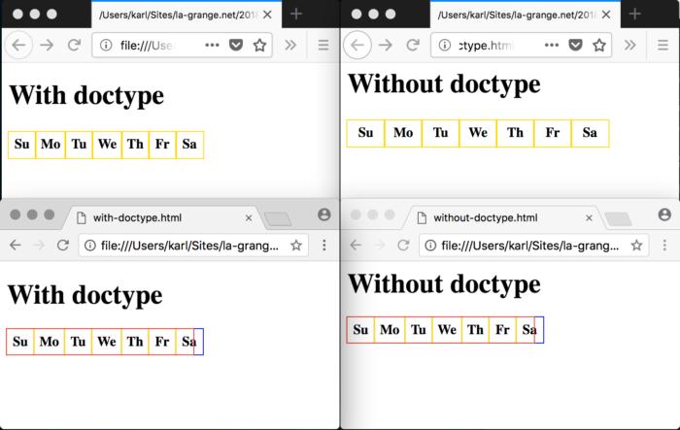This screenshot has height=430, width=680.
Task: Select the tab in top-right Firefox window
Action: coord(526,15)
